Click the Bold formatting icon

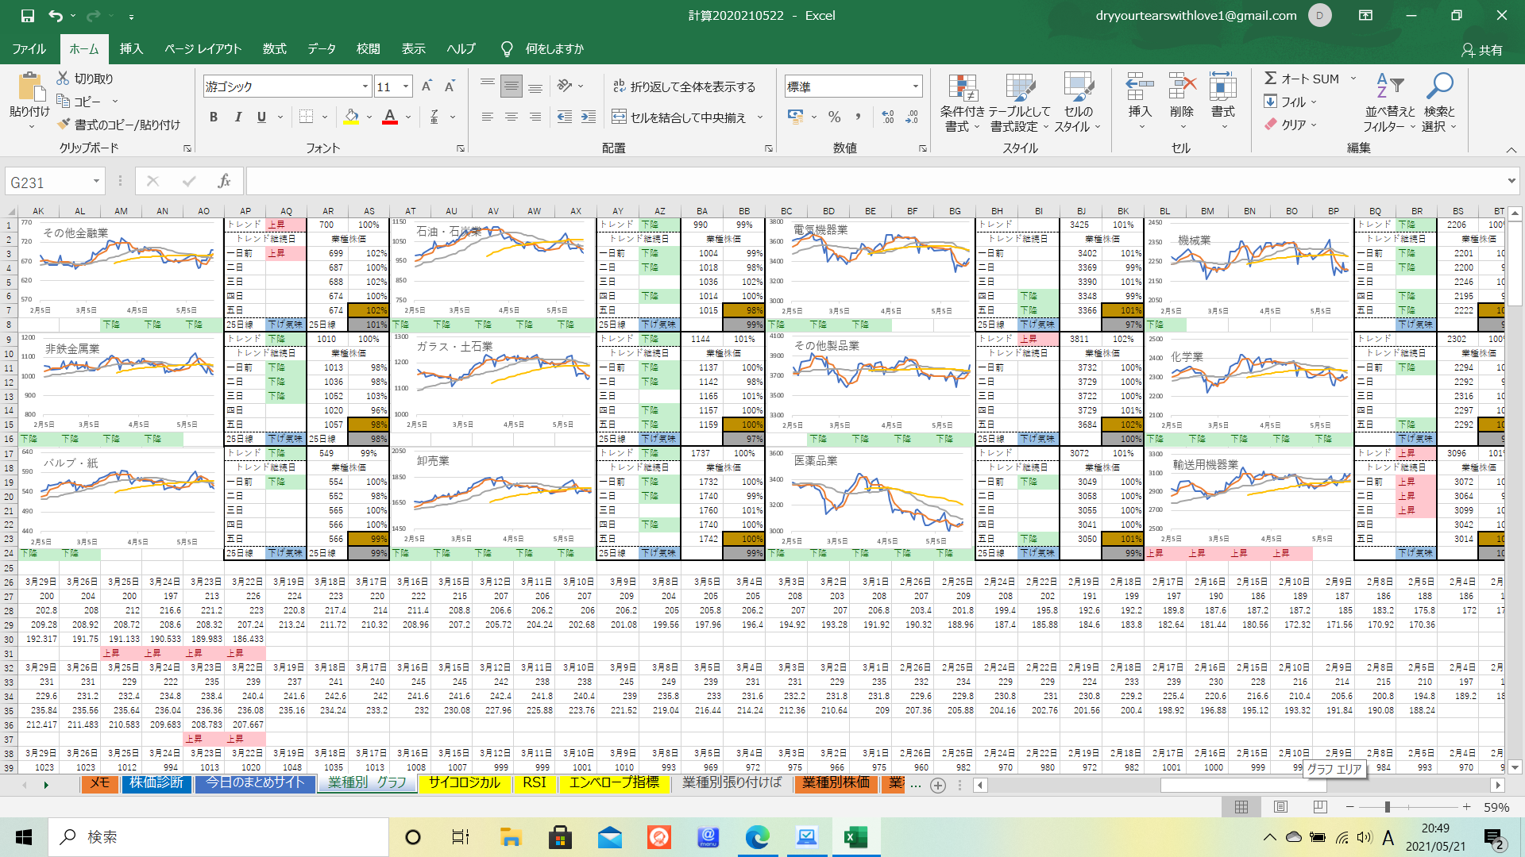(213, 117)
